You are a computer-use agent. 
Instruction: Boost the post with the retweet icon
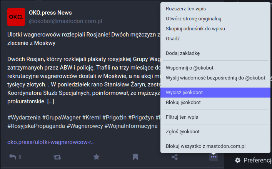click(x=57, y=157)
